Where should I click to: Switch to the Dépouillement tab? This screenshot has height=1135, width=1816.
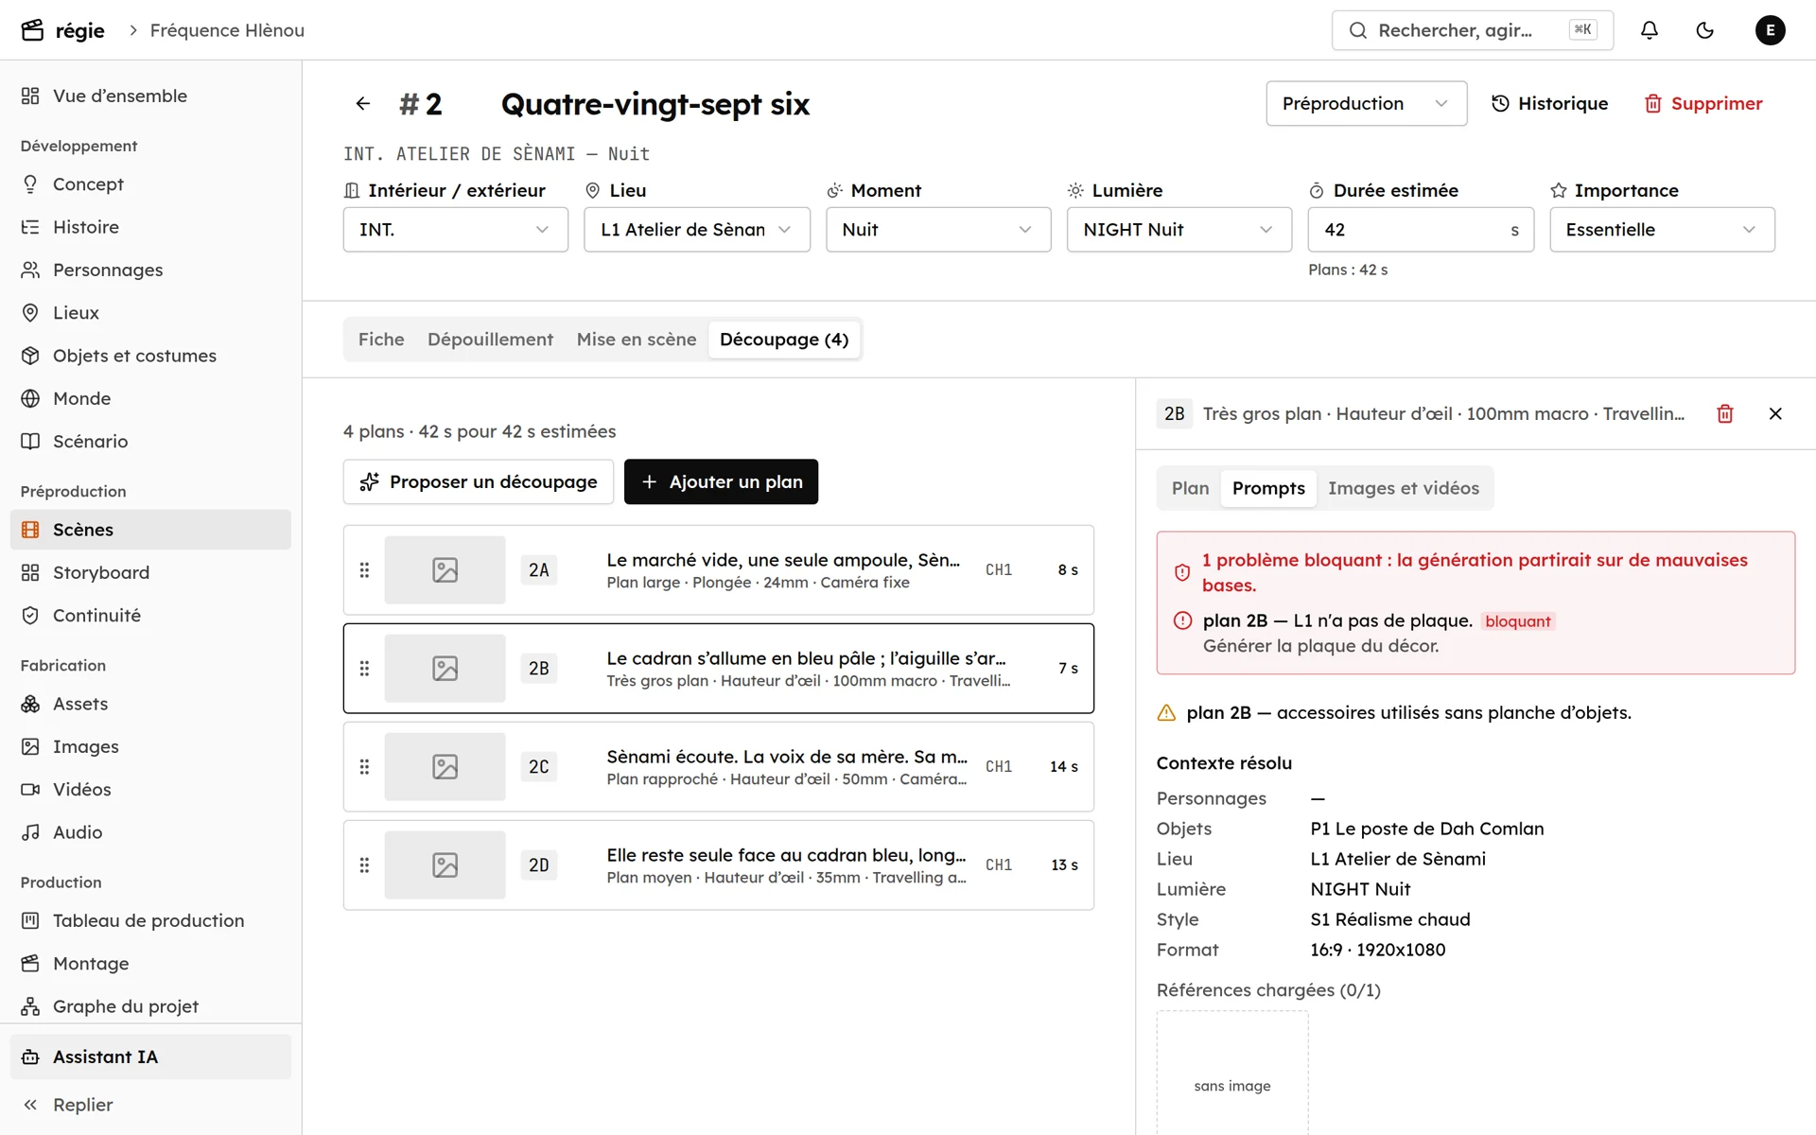tap(490, 340)
